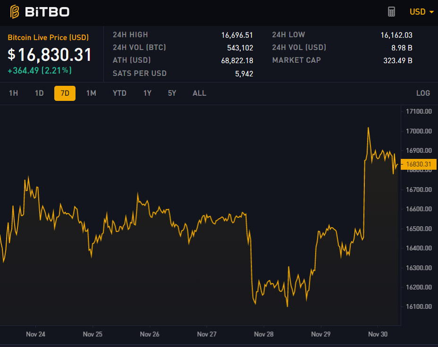Open the USD currency dropdown
The width and height of the screenshot is (438, 347).
pyautogui.click(x=421, y=12)
